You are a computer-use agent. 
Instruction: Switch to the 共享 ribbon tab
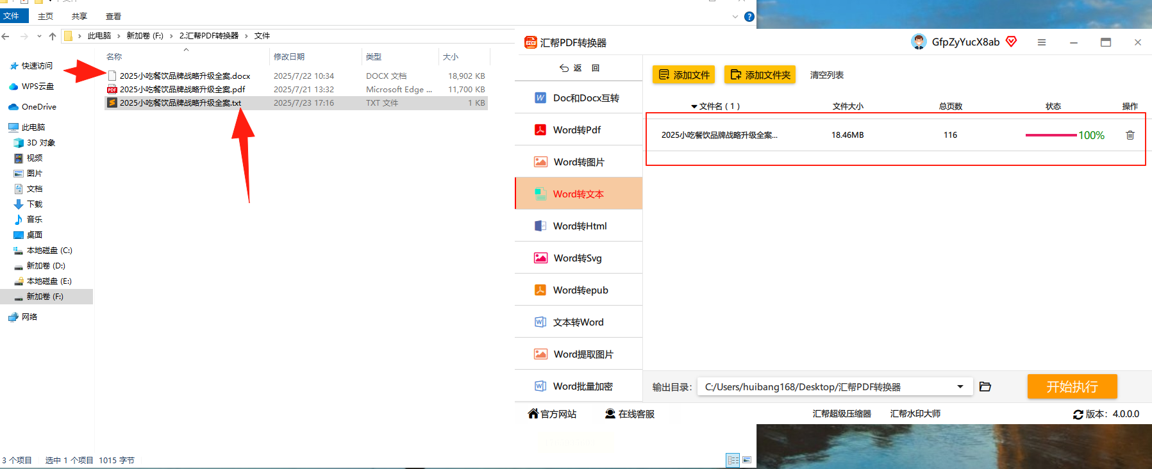click(x=79, y=16)
